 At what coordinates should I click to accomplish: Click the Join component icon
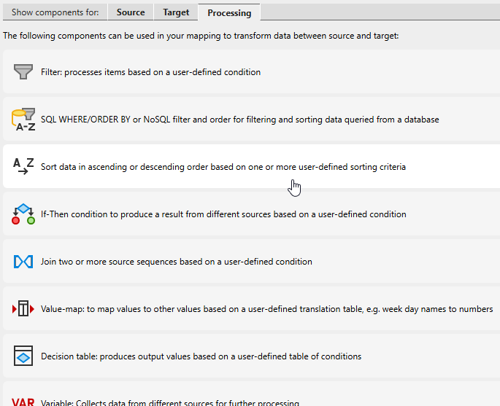(x=24, y=262)
